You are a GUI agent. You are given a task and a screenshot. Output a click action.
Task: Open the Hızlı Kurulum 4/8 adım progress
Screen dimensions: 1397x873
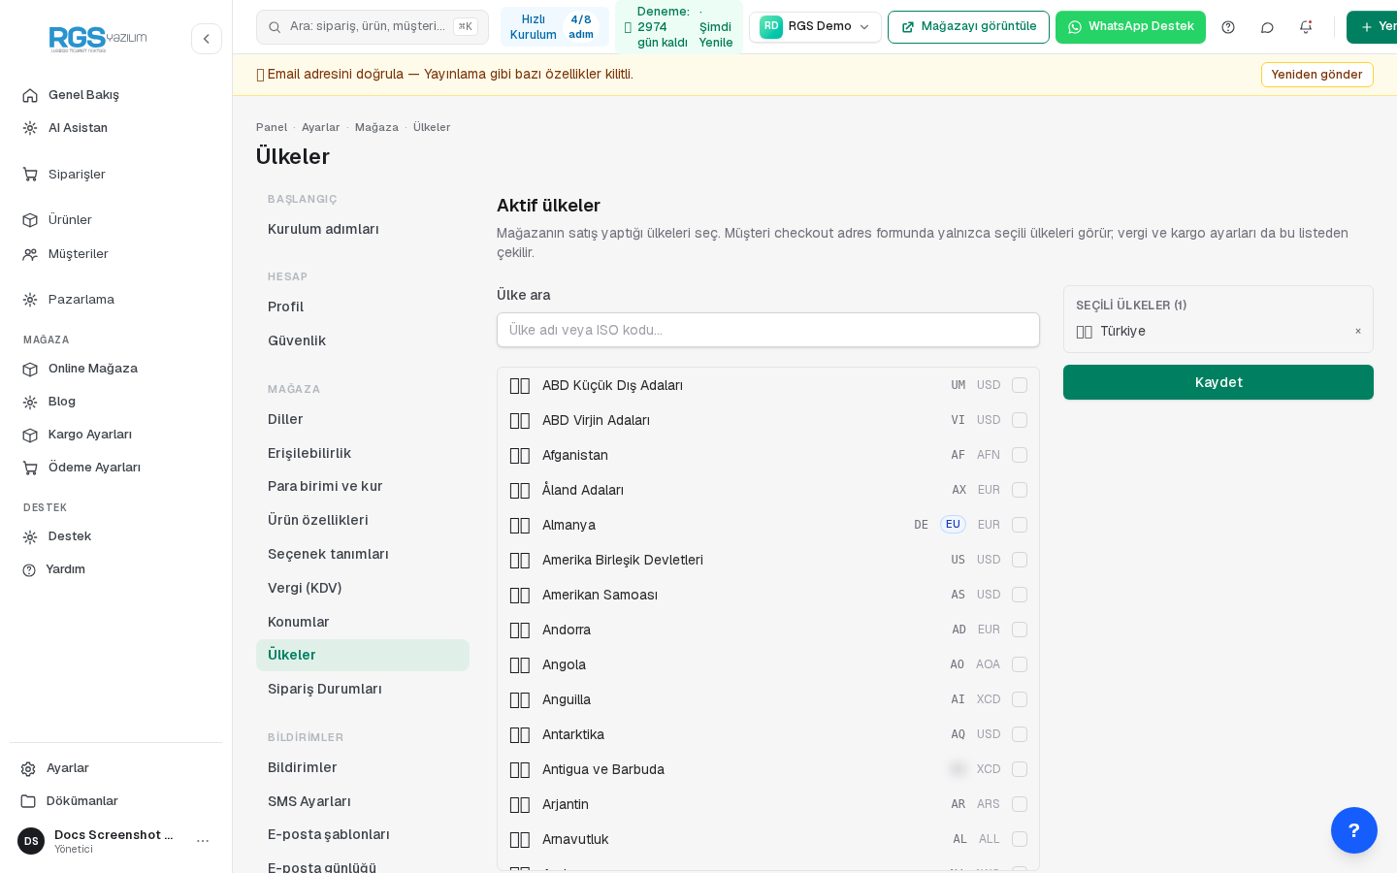pyautogui.click(x=555, y=27)
